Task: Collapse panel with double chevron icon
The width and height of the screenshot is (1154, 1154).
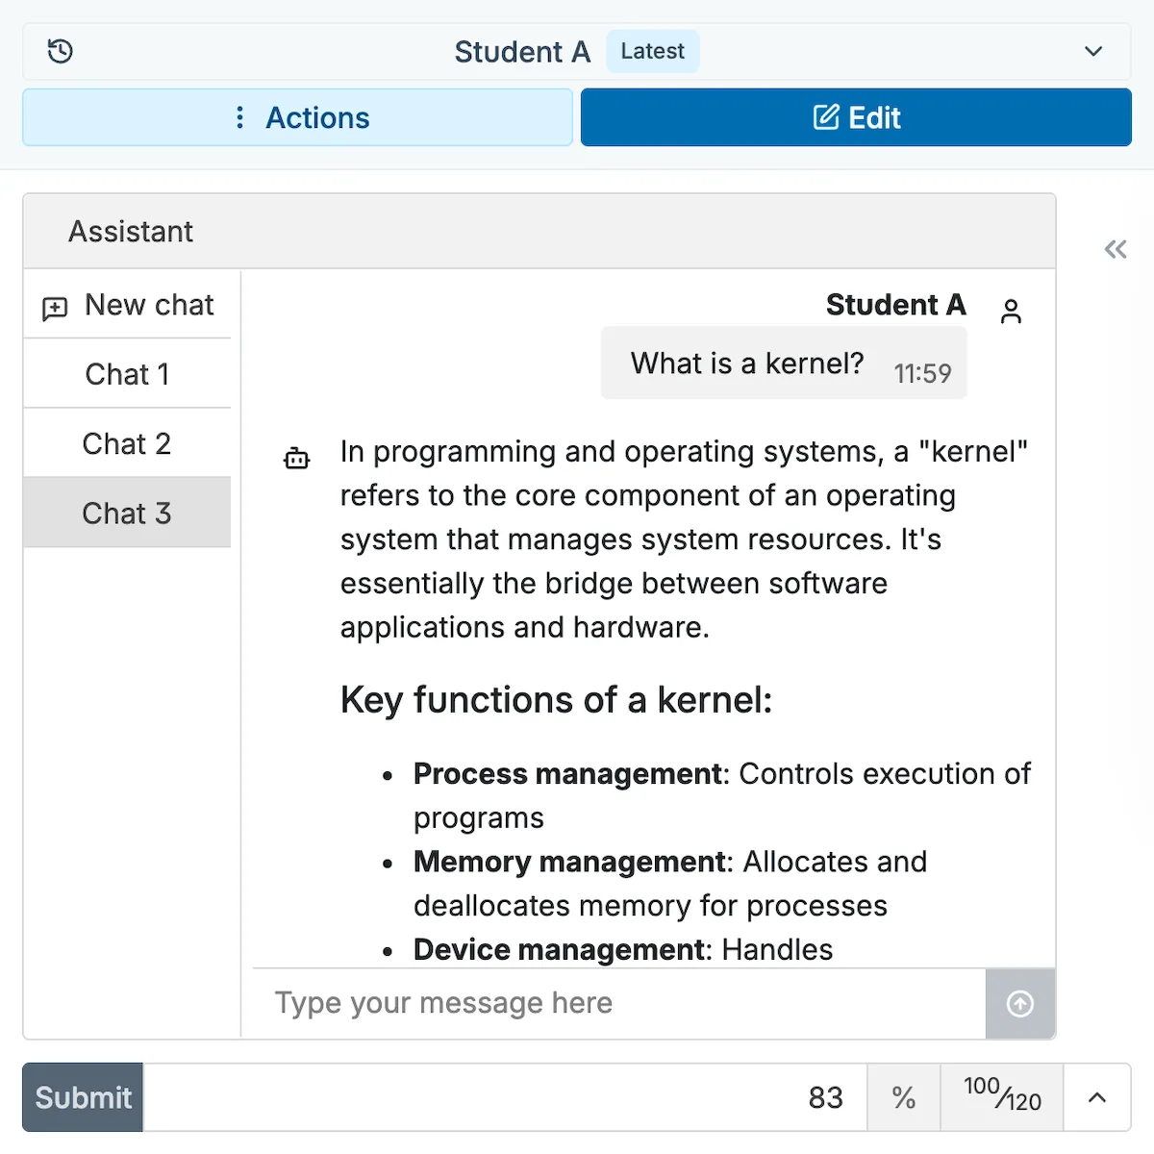Action: (1116, 250)
